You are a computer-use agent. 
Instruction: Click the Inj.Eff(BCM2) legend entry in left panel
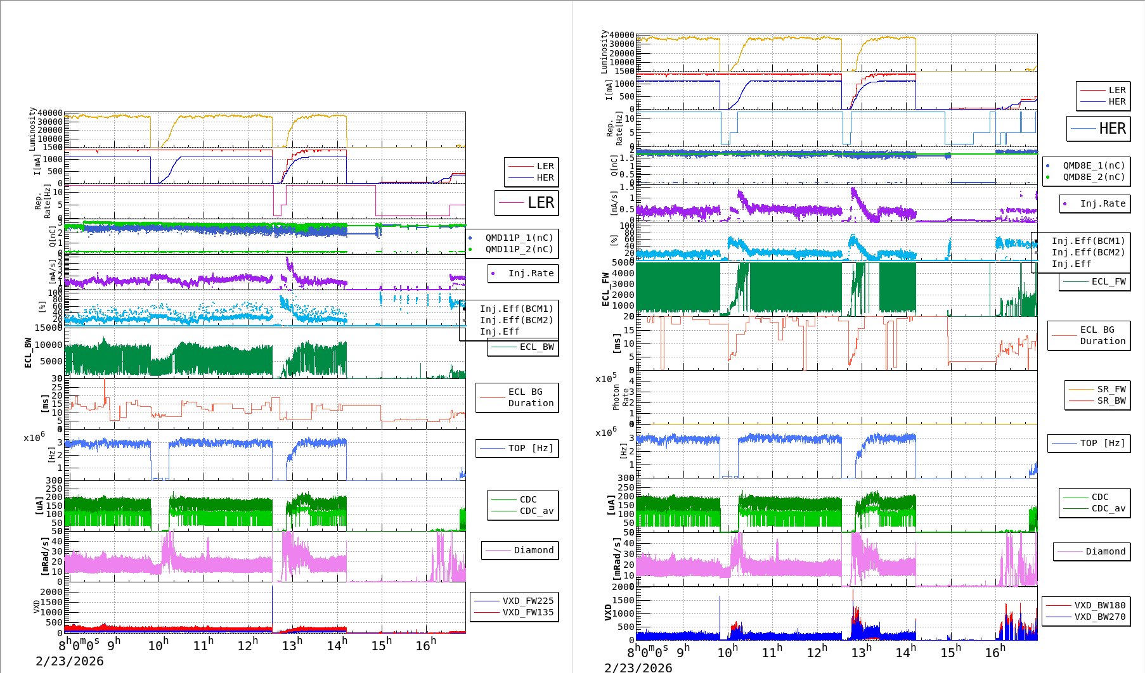pos(516,320)
